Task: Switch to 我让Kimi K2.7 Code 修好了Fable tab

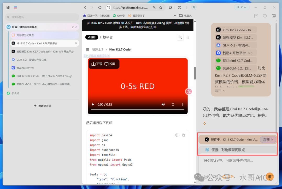Action: 45,76
